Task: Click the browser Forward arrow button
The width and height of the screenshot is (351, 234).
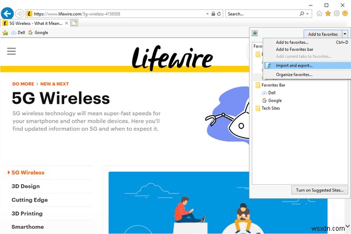Action: click(19, 14)
